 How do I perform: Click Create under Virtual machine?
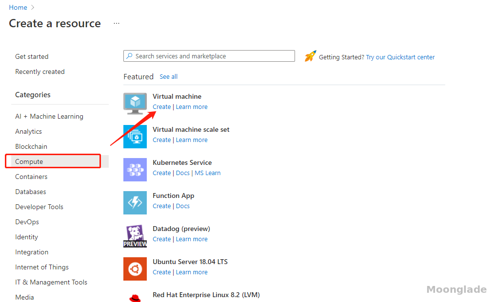click(x=161, y=107)
